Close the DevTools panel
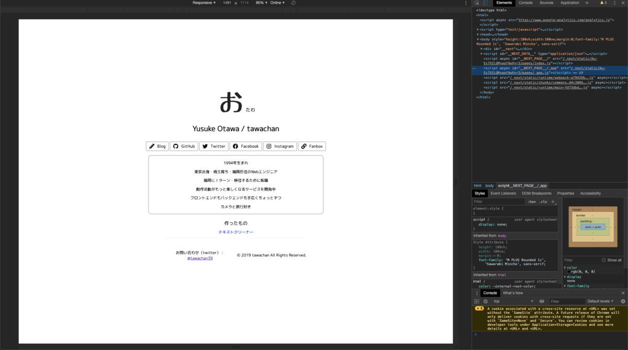This screenshot has height=350, width=628. tap(623, 3)
